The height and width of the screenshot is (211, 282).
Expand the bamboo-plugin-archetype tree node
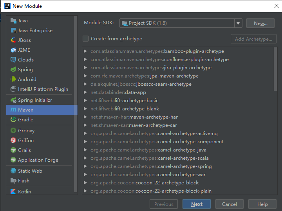85,51
